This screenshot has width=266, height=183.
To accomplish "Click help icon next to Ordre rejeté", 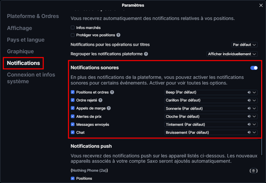I will pyautogui.click(x=100, y=100).
